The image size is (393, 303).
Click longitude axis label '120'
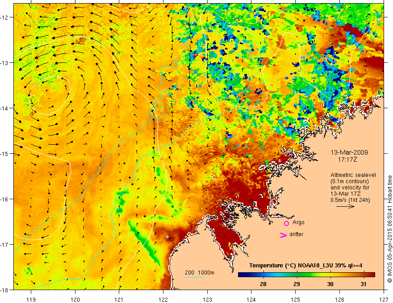[75, 299]
